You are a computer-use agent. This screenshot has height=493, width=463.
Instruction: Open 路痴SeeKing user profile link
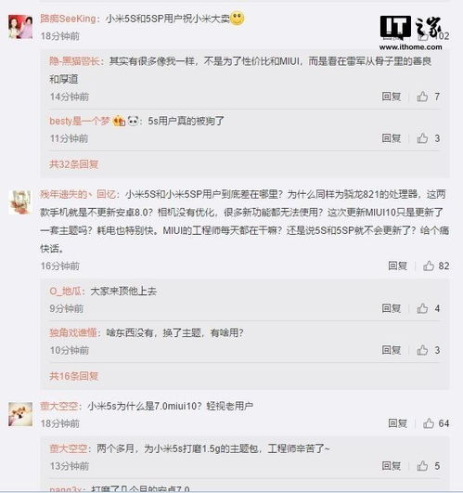[x=68, y=19]
